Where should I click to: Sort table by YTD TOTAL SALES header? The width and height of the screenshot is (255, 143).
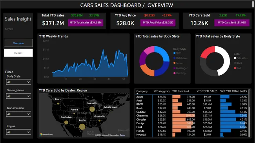[x=207, y=91]
